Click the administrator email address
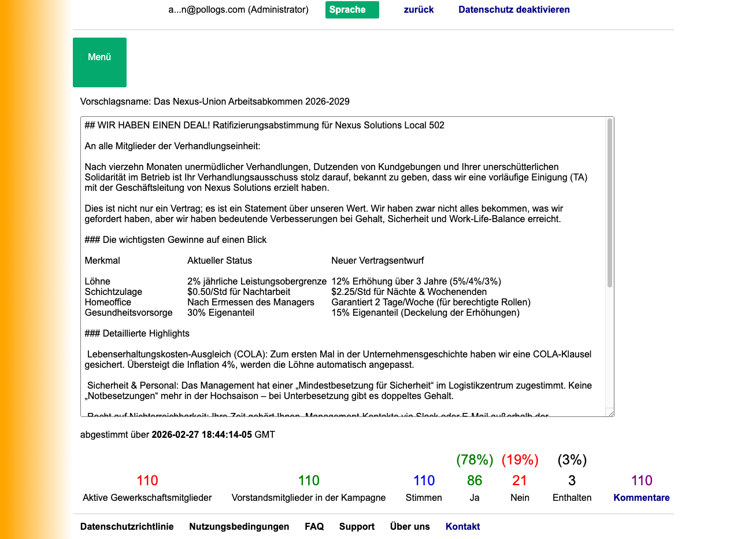 238,10
